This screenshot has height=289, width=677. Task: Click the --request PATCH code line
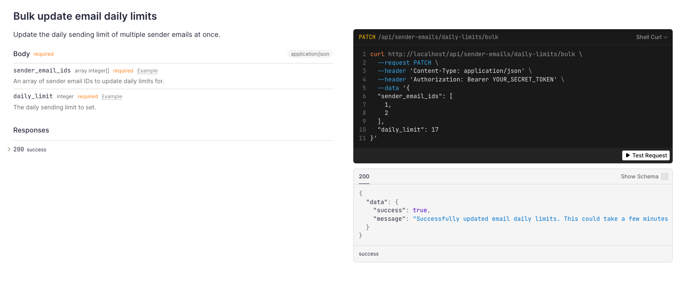coord(408,63)
